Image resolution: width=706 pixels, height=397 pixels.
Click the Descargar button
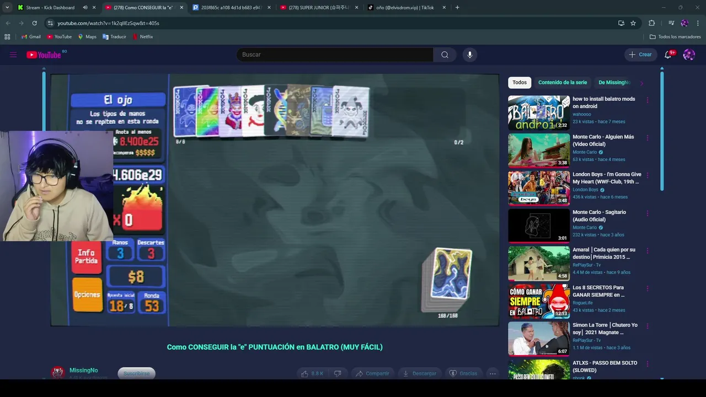coord(419,373)
